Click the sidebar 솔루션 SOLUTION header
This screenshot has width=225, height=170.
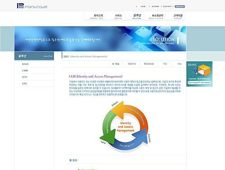[34, 56]
